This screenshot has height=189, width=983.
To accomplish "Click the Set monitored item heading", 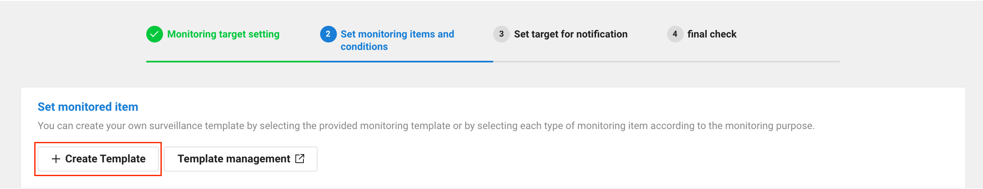I will click(x=88, y=107).
